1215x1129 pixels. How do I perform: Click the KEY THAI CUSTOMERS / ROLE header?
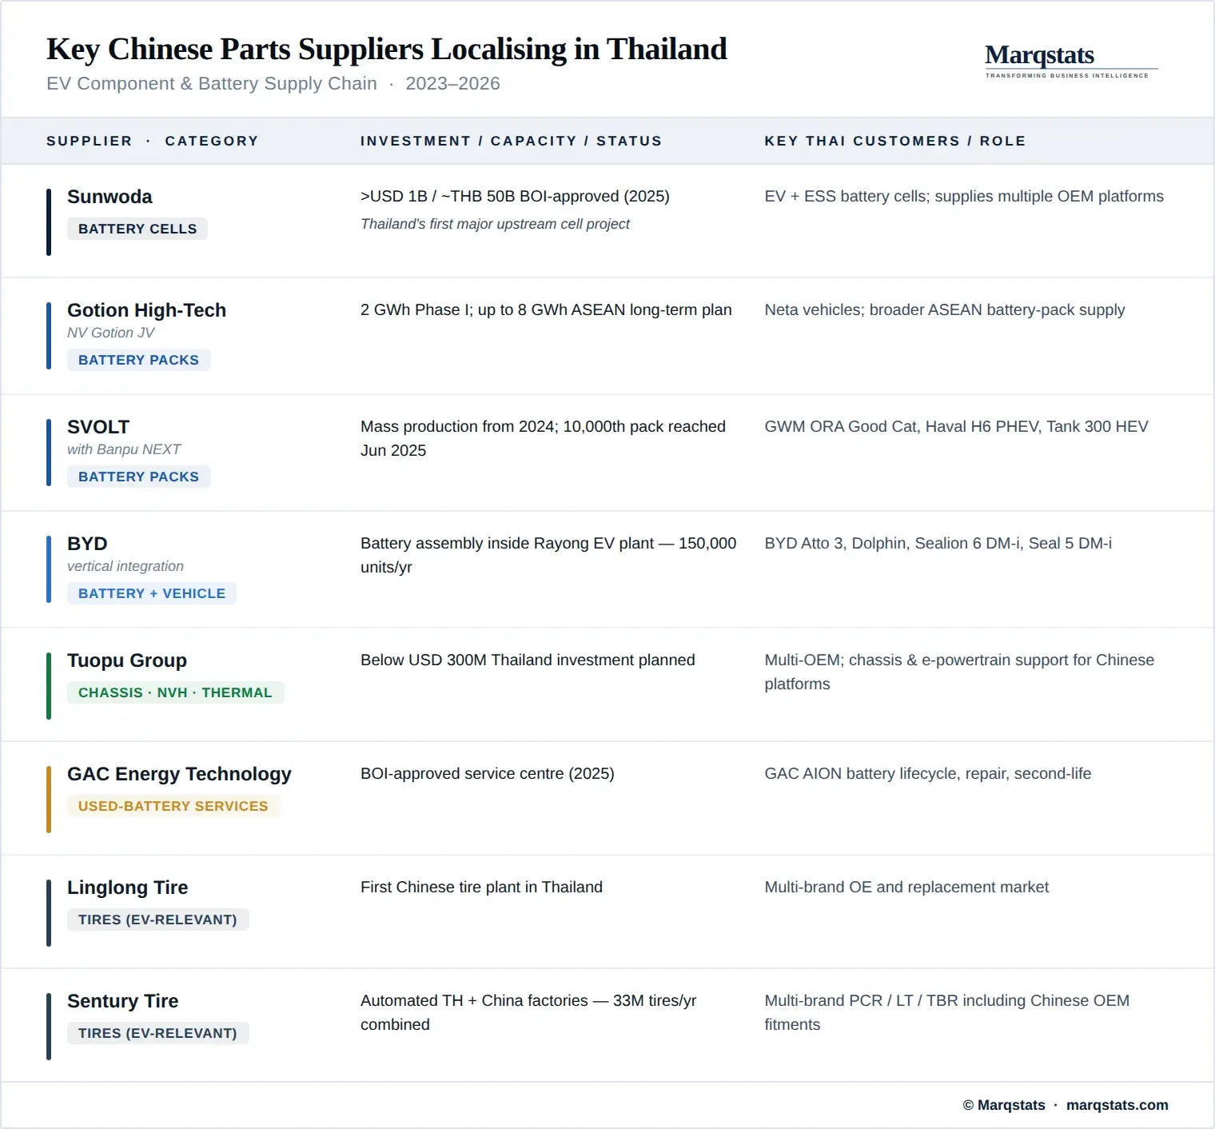(895, 141)
